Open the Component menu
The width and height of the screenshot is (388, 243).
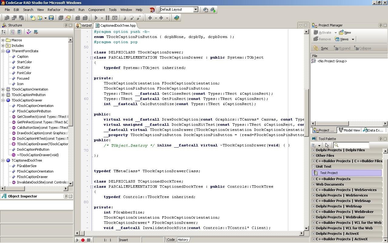pyautogui.click(x=96, y=10)
